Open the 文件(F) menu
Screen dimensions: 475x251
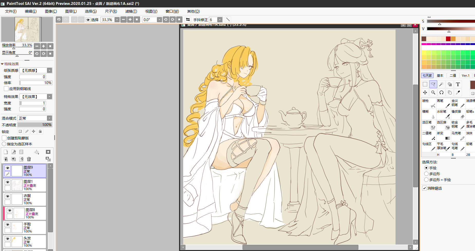tap(11, 11)
